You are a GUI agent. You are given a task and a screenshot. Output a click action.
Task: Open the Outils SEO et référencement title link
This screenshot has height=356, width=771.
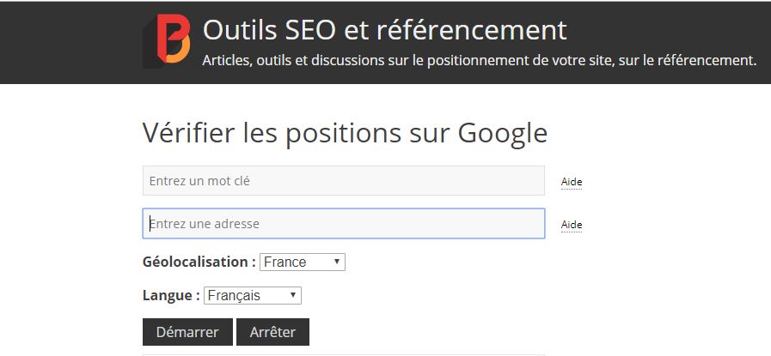click(384, 29)
